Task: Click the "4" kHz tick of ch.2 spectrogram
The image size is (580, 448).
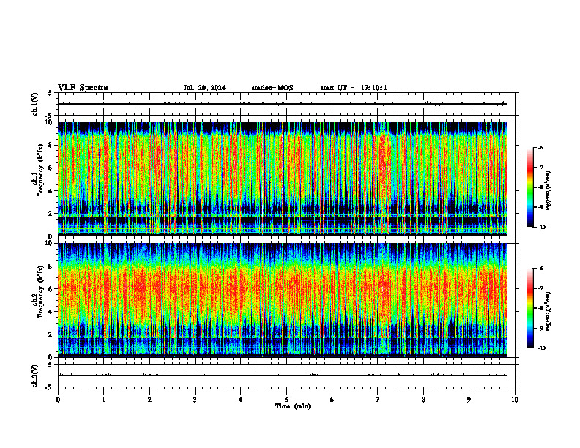Action: coord(51,312)
